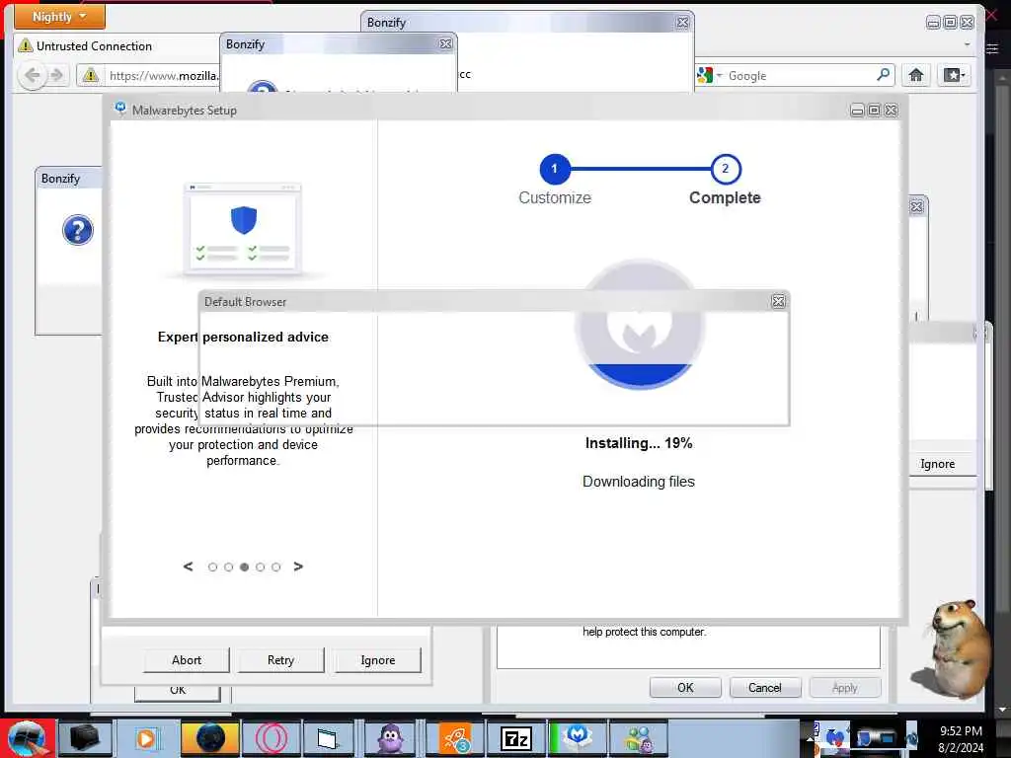The height and width of the screenshot is (758, 1011).
Task: Click the hamster desktop character
Action: pos(952,649)
